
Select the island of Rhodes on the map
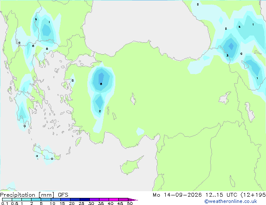[x=78, y=141]
